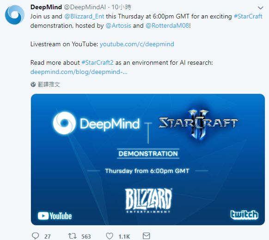
Task: Click the translate tweet text
Action: pos(49,84)
